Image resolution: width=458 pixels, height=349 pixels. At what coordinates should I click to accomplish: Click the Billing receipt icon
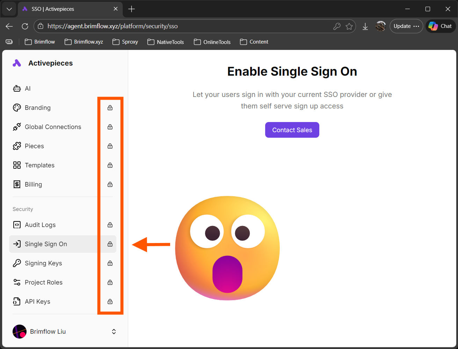(17, 184)
